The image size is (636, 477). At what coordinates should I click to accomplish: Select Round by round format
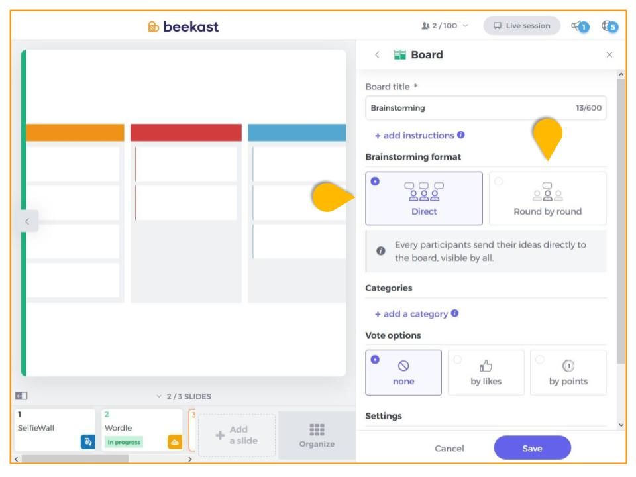[x=548, y=198]
